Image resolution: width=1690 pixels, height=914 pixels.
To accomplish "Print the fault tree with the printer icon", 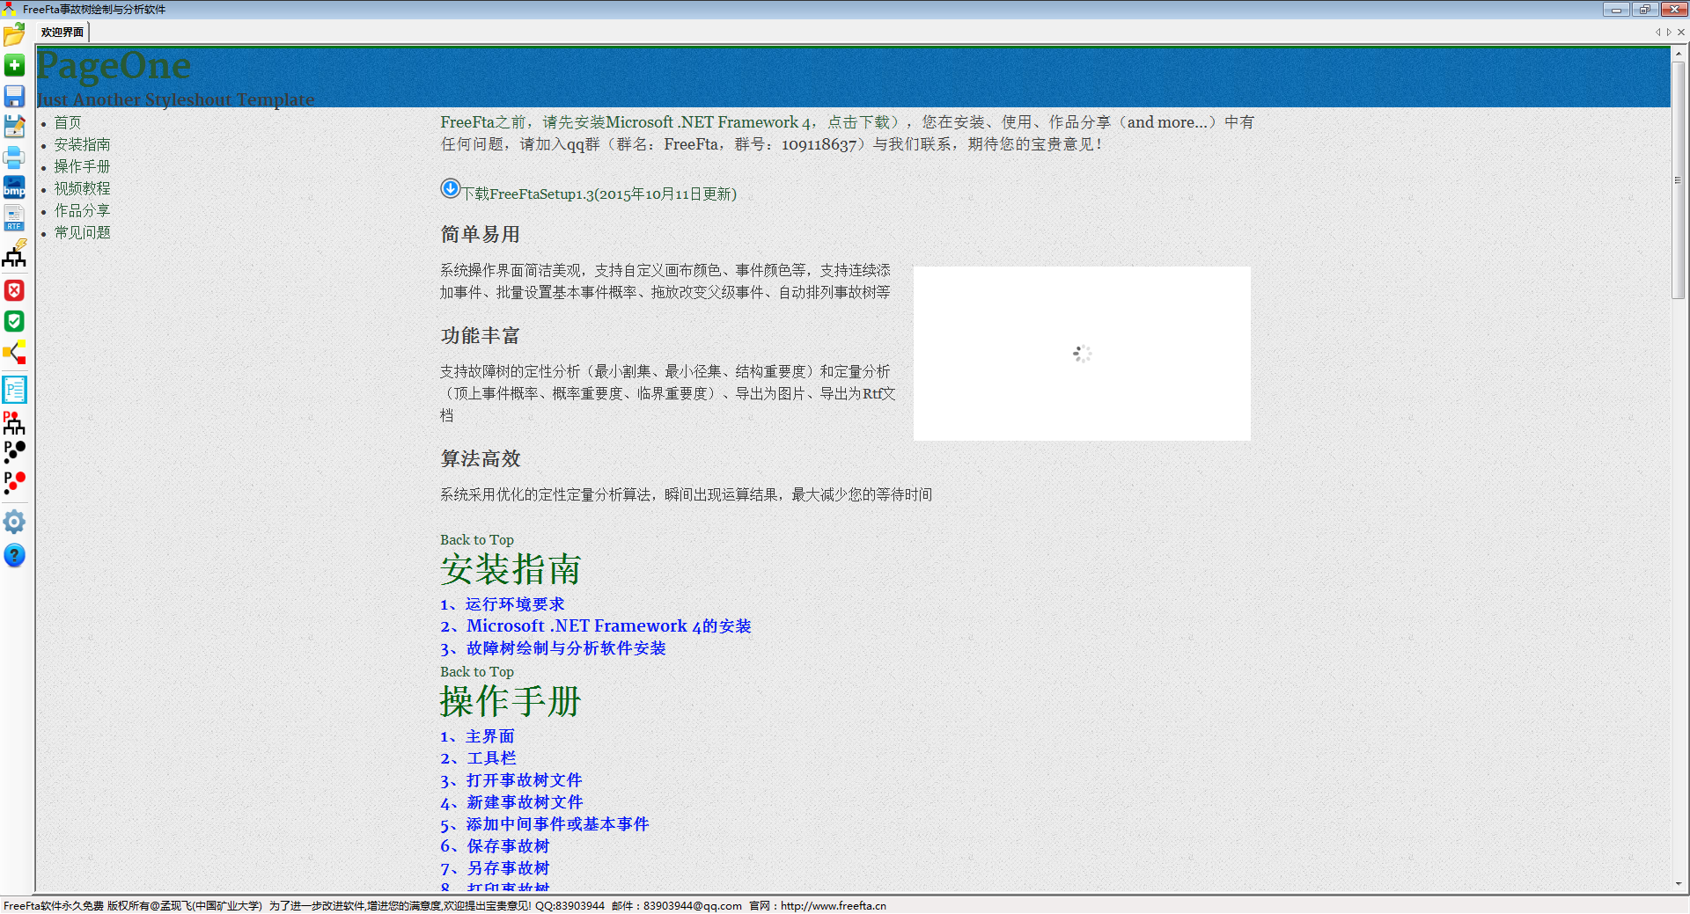I will [14, 157].
